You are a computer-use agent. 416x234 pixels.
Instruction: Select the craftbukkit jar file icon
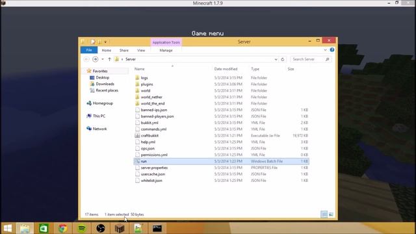(137, 135)
